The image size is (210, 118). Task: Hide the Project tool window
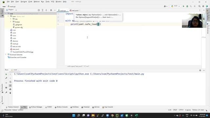pyautogui.click(x=55, y=10)
